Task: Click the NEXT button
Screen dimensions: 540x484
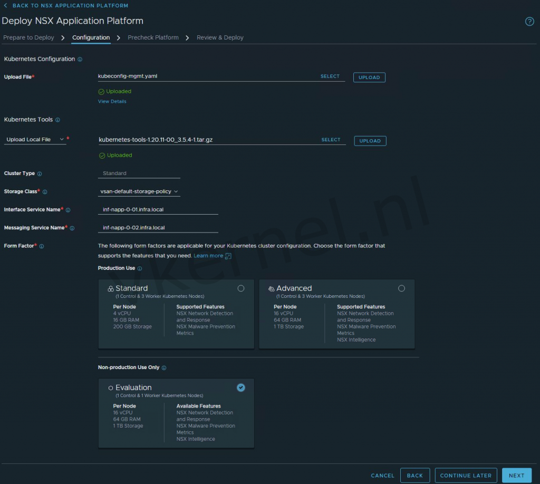Action: (x=516, y=475)
